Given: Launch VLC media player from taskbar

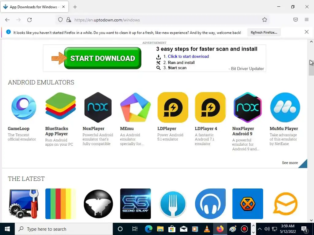Looking at the screenshot, I should 207,229.
